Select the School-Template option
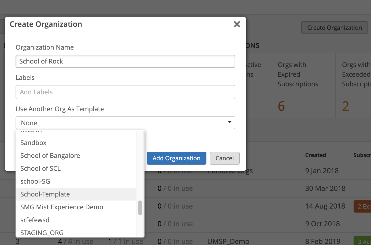 [45, 194]
